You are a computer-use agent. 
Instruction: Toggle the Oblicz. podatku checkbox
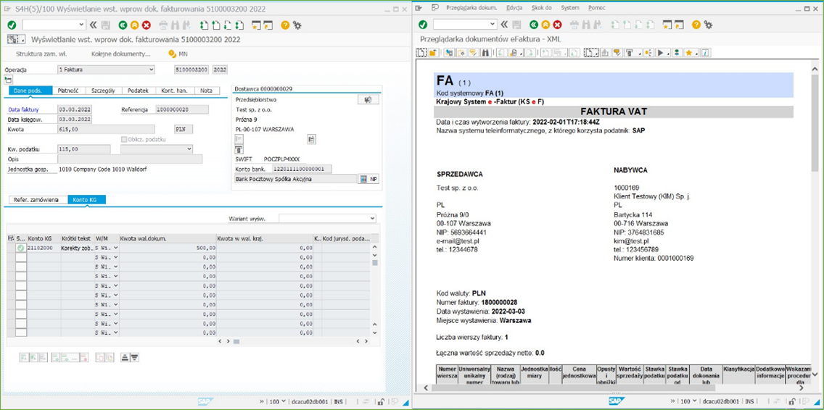pyautogui.click(x=124, y=139)
